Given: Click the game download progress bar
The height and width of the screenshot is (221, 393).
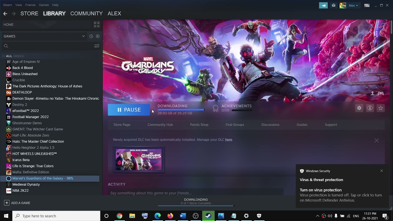Looking at the screenshot, I should click(181, 110).
